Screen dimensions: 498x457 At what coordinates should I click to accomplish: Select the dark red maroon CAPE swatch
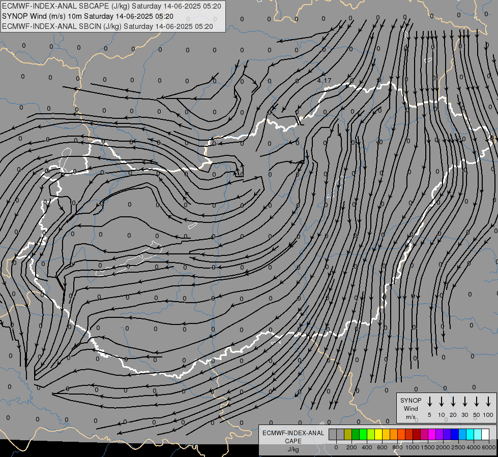point(417,434)
